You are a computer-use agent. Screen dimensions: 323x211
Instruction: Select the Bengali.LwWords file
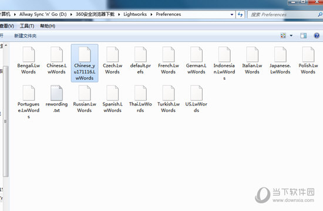[29, 60]
